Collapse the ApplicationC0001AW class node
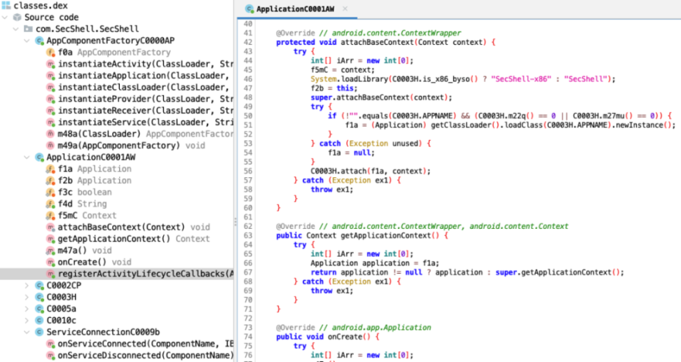 27,158
